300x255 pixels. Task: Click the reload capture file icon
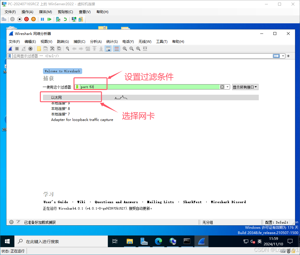click(59, 49)
